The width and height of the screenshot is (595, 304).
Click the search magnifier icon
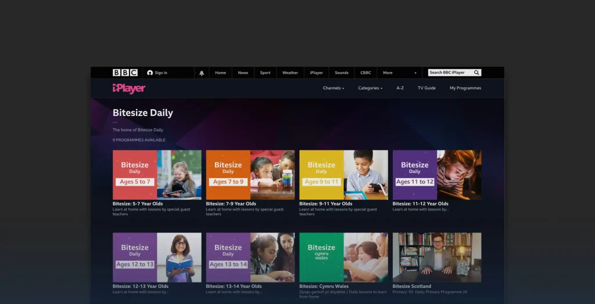click(476, 73)
